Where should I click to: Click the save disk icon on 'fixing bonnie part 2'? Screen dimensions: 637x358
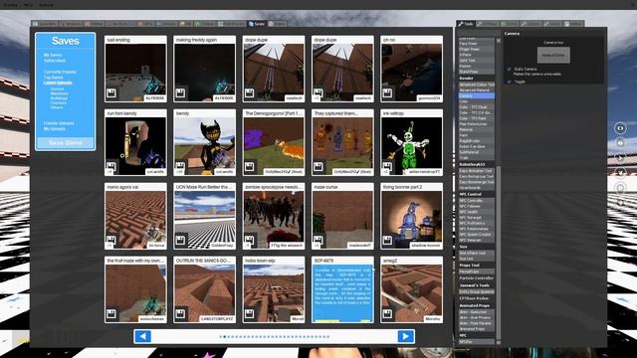tap(387, 241)
